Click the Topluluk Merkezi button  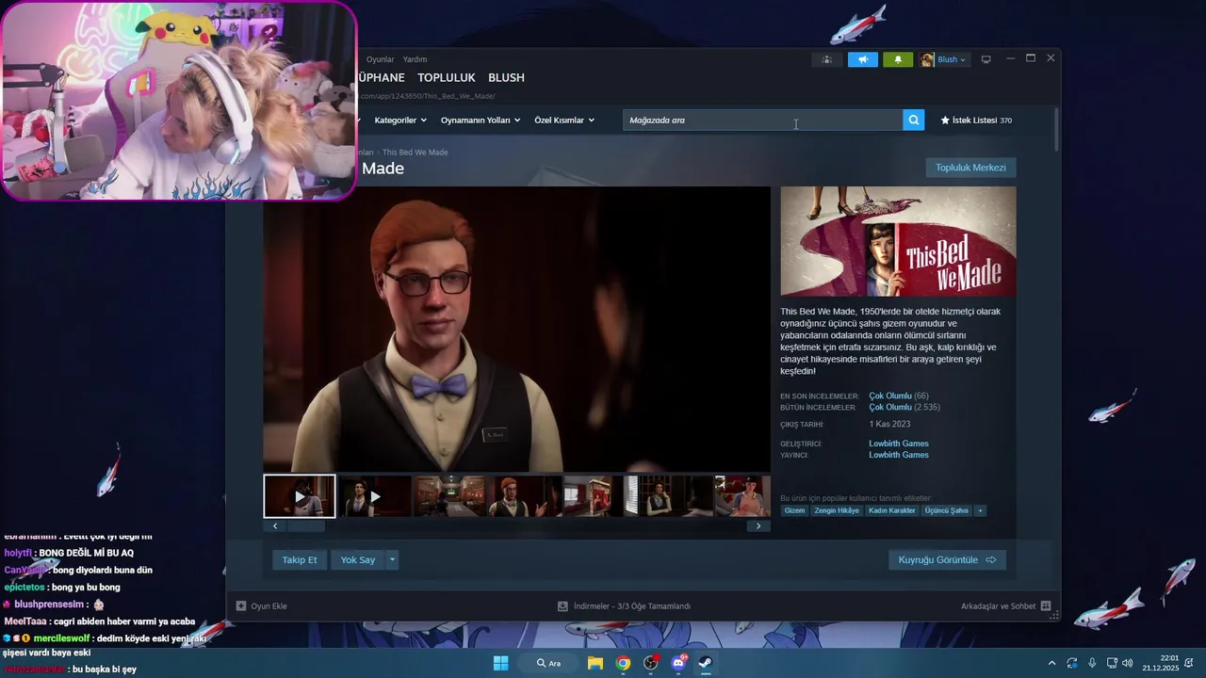(970, 168)
